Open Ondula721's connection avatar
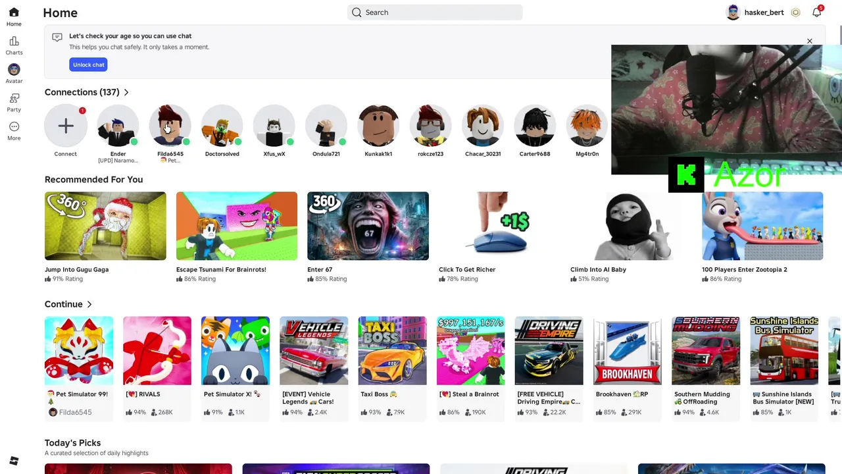Image resolution: width=842 pixels, height=474 pixels. click(x=326, y=125)
